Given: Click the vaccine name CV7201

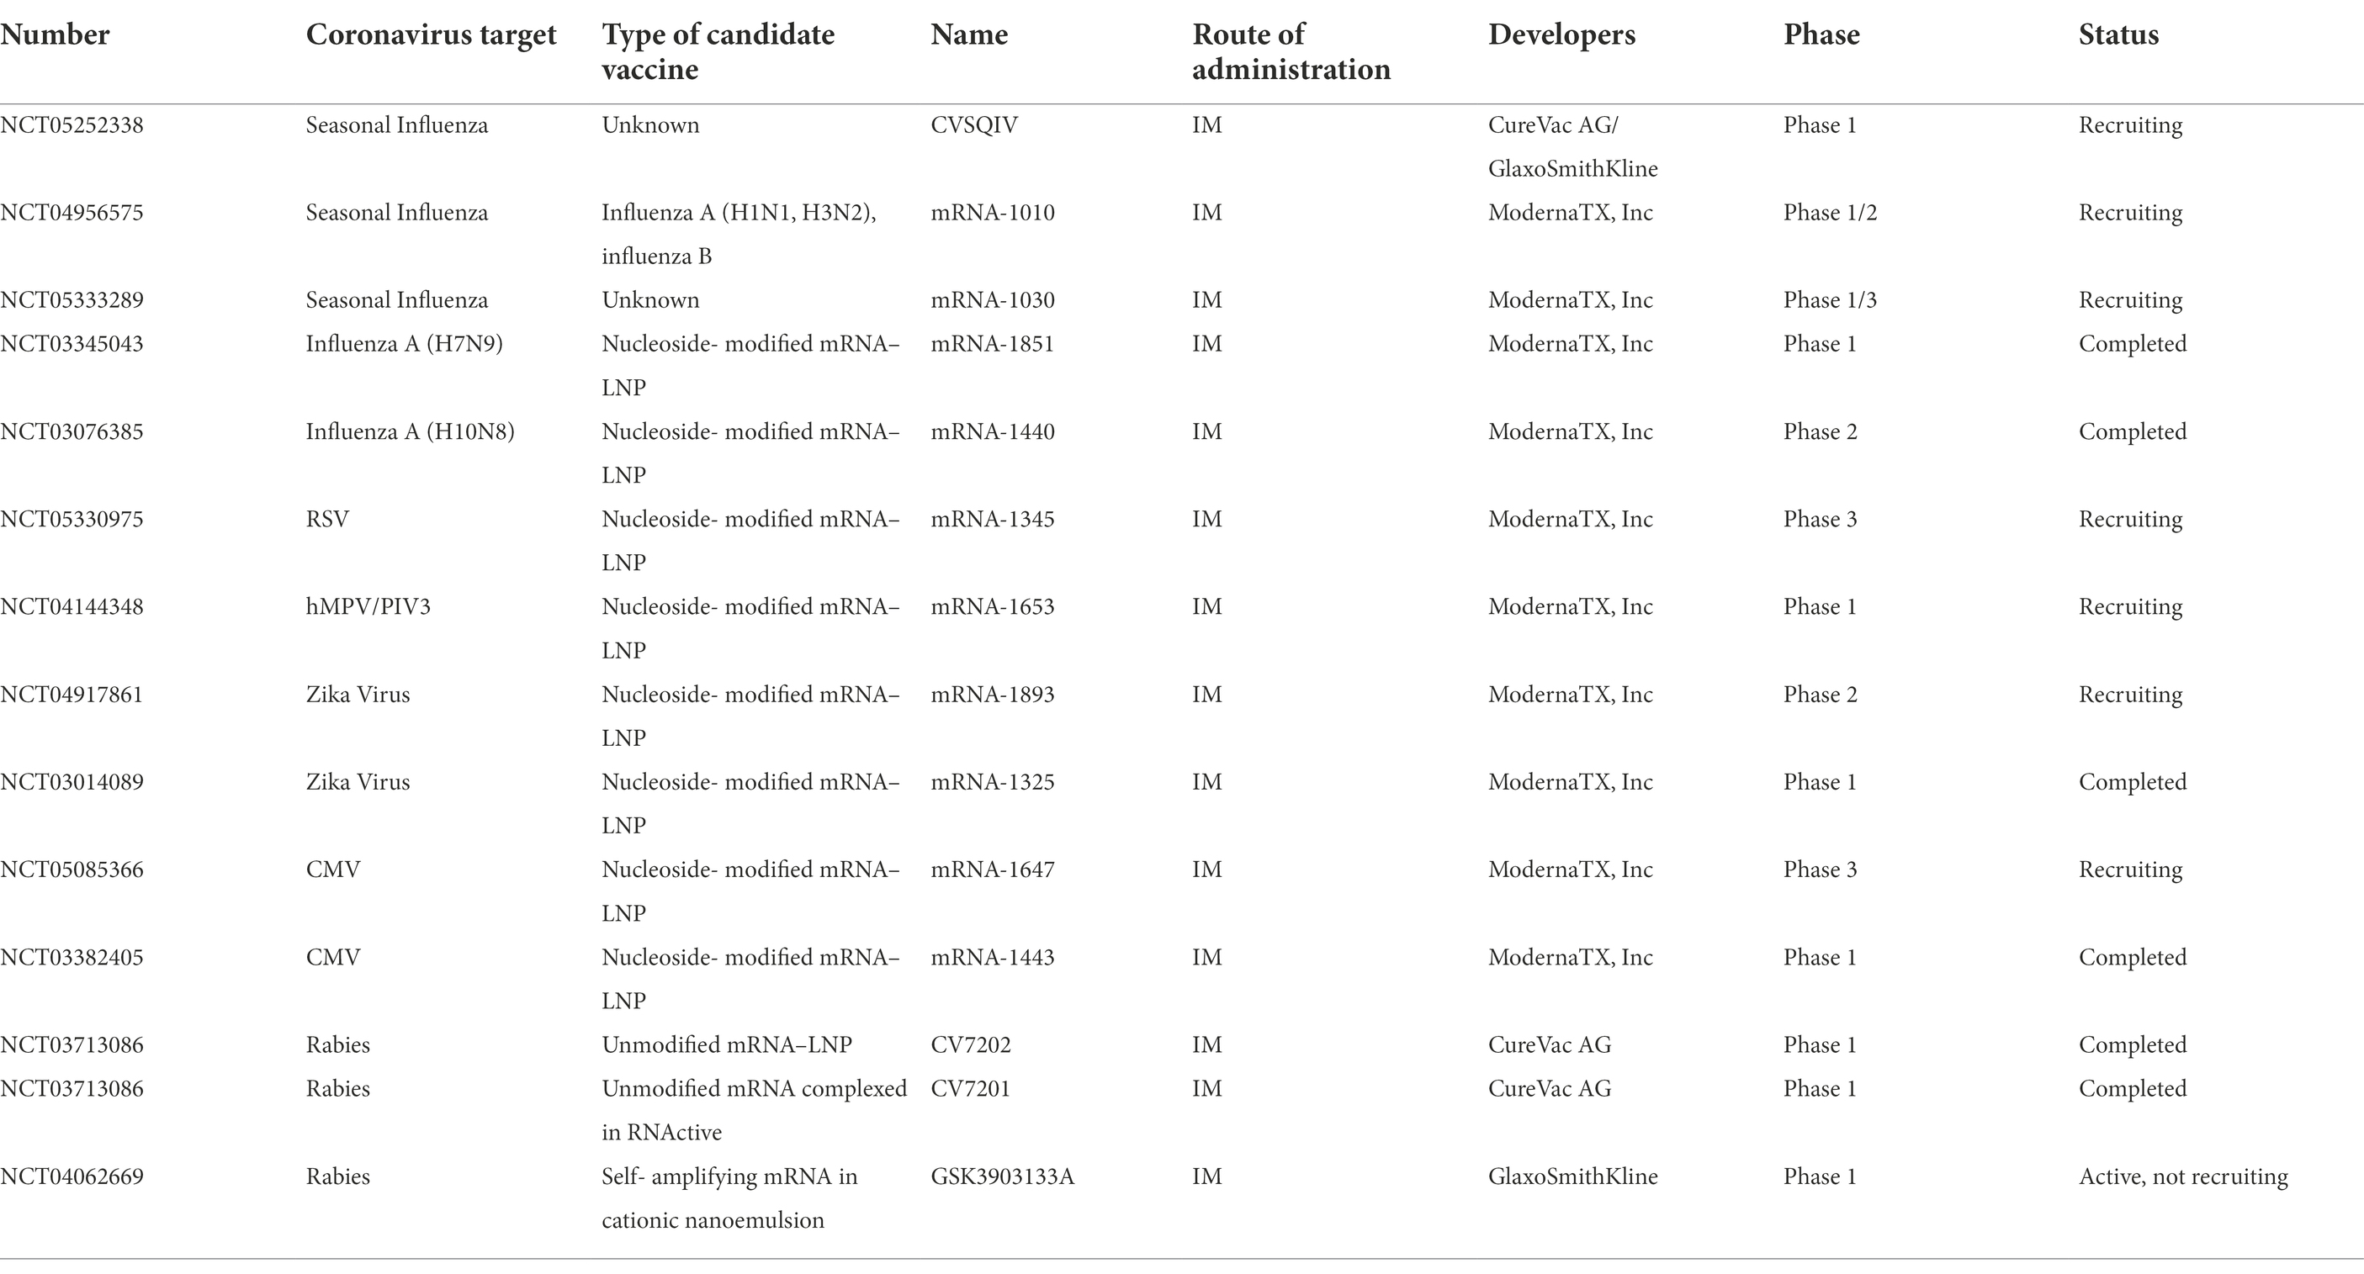Looking at the screenshot, I should tap(970, 1089).
